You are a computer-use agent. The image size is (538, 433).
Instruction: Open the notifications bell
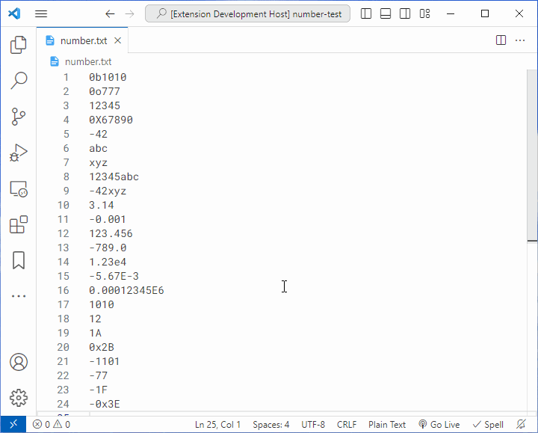click(522, 425)
